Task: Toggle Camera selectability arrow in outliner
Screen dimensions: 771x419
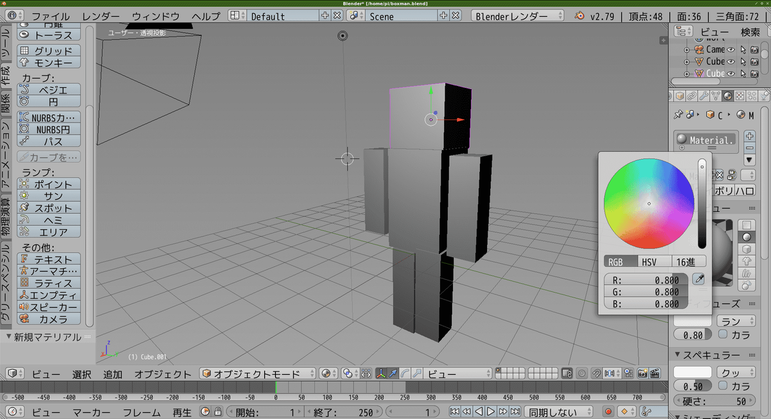Action: (743, 49)
